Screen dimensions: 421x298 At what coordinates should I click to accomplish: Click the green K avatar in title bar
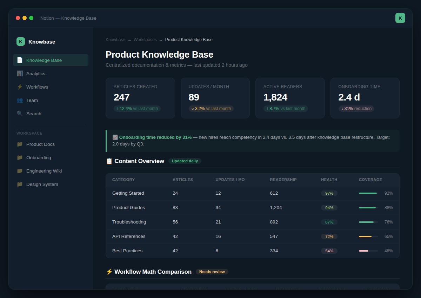click(x=400, y=18)
